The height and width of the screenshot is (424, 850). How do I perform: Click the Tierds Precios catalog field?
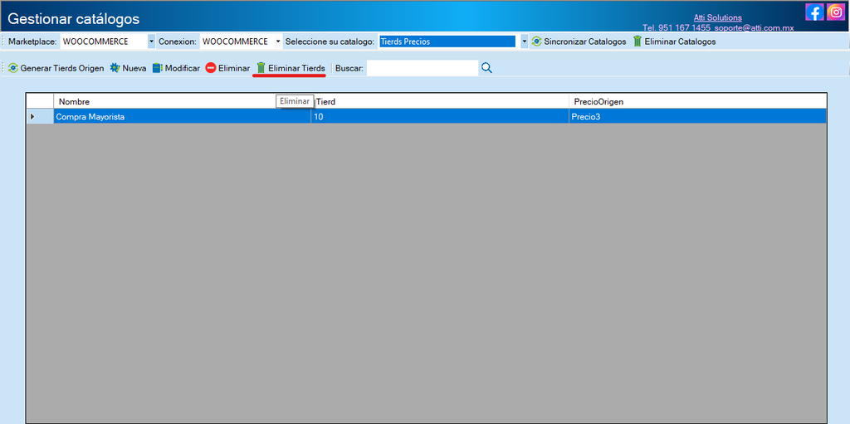(x=447, y=41)
